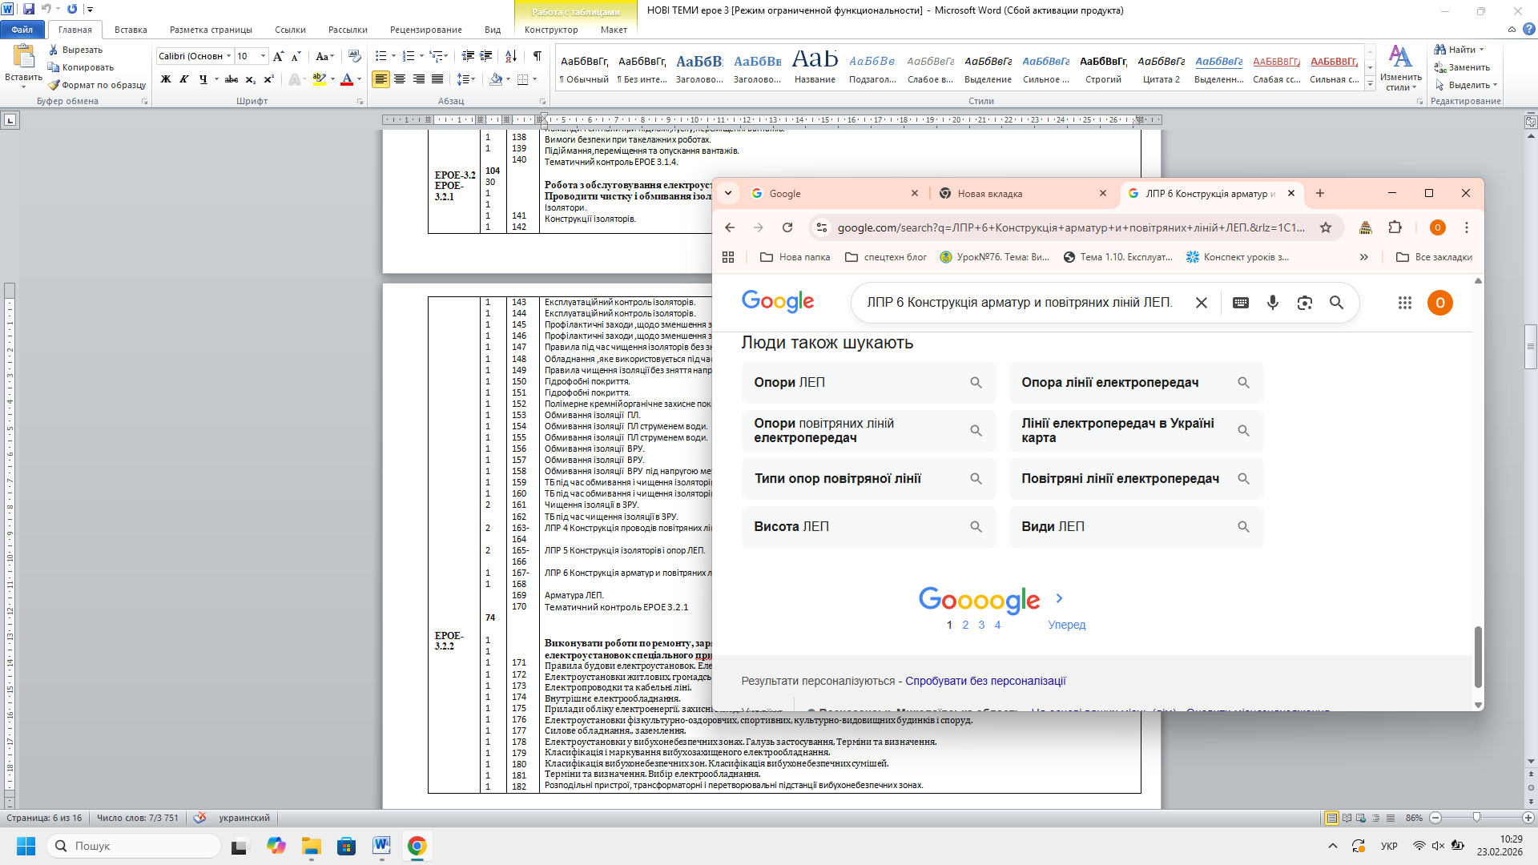Justify the paragraph text in Word
The height and width of the screenshot is (865, 1538).
tap(437, 79)
